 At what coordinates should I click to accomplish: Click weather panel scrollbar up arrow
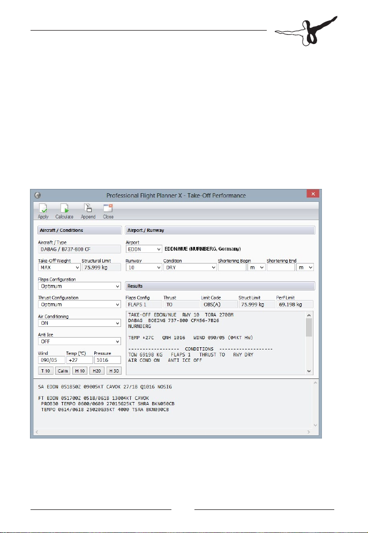pos(316,383)
